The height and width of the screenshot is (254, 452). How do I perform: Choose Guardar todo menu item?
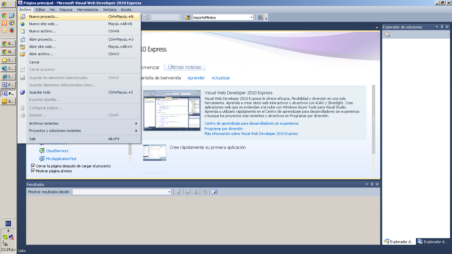click(79, 92)
